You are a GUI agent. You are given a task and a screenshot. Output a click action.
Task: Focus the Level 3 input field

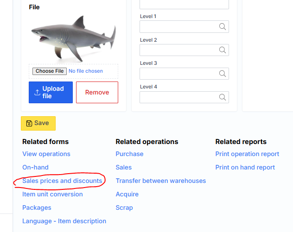click(178, 74)
